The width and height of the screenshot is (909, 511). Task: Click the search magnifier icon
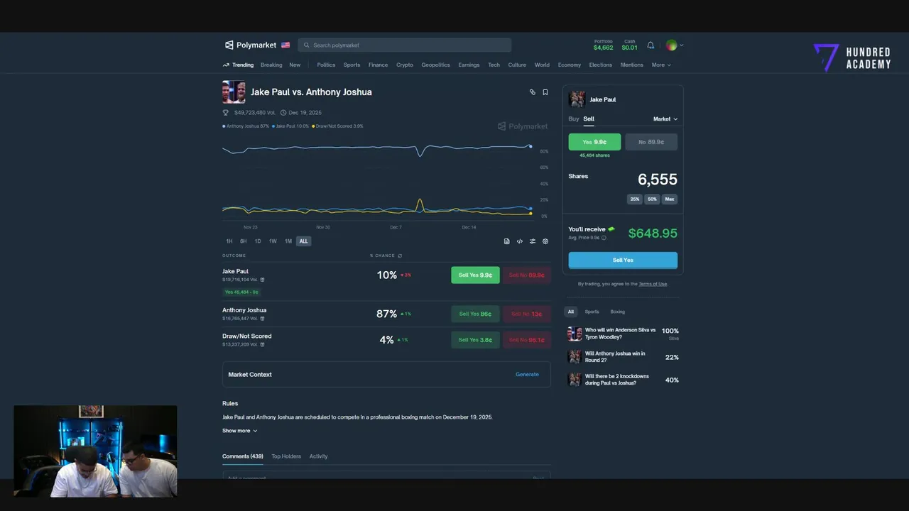pyautogui.click(x=307, y=45)
